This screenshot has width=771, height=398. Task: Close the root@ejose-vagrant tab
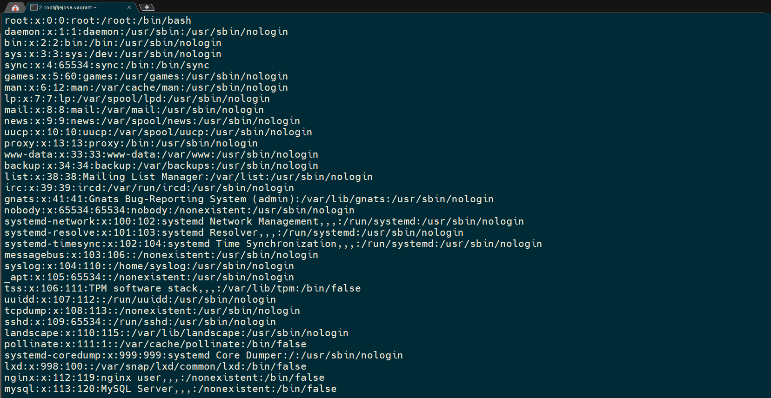(129, 7)
